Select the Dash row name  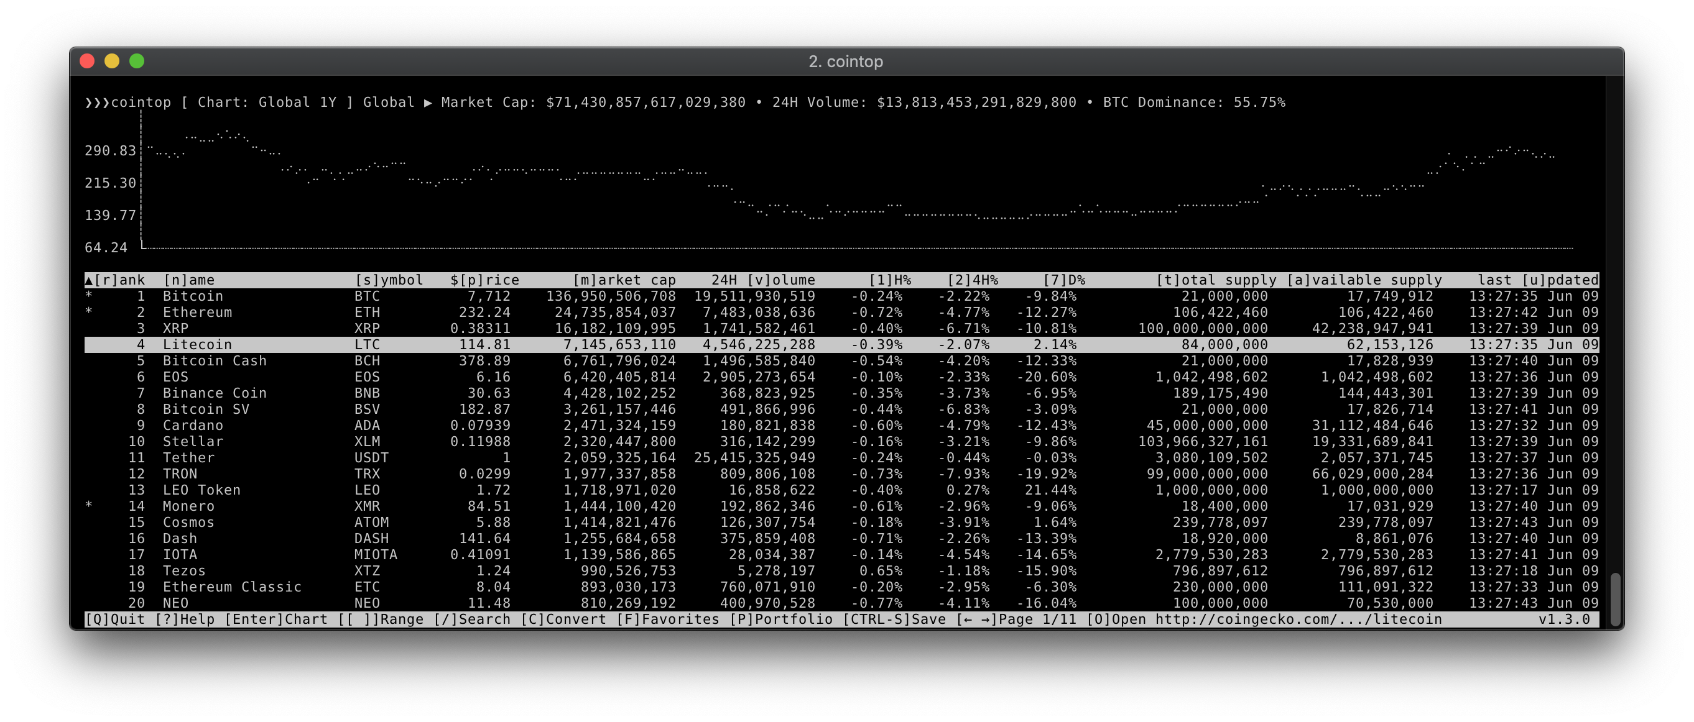(180, 539)
